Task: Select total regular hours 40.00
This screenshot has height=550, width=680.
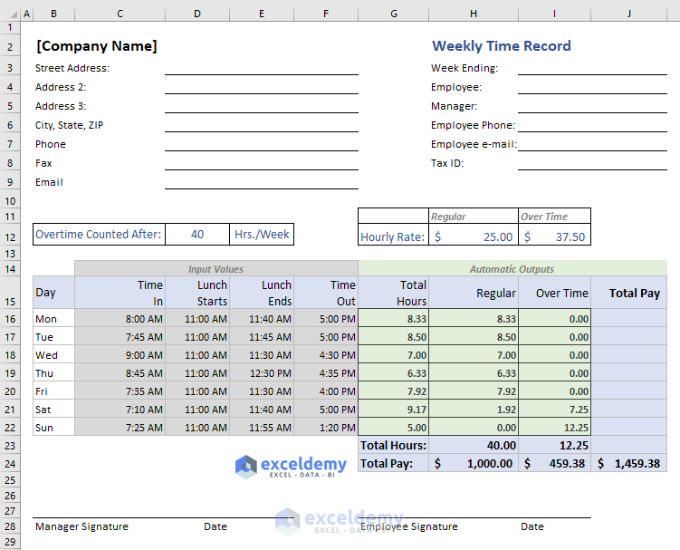Action: point(474,446)
